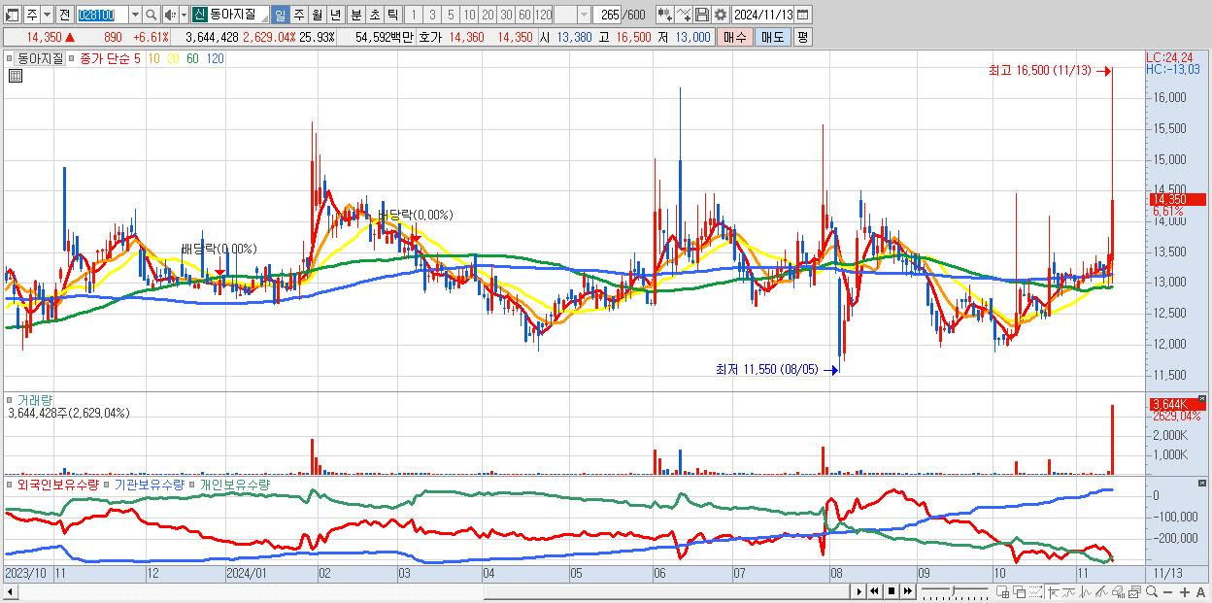Click the zigzag wave analysis icon
Screen dimensions: 1212x603
coord(1086,591)
